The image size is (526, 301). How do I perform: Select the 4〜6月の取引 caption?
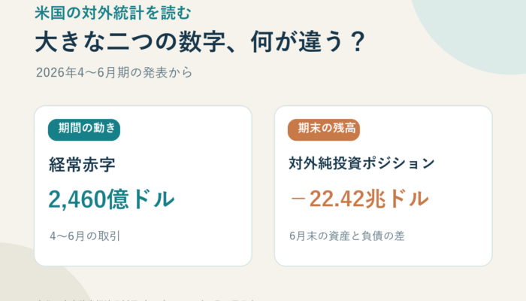click(x=85, y=236)
